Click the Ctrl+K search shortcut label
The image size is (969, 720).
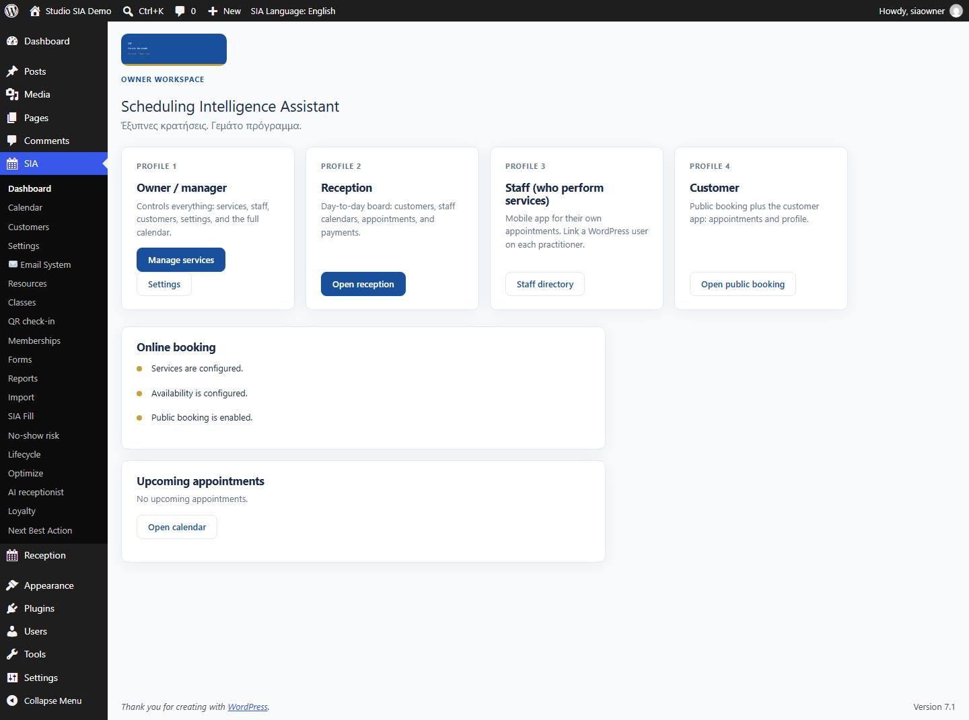(151, 11)
